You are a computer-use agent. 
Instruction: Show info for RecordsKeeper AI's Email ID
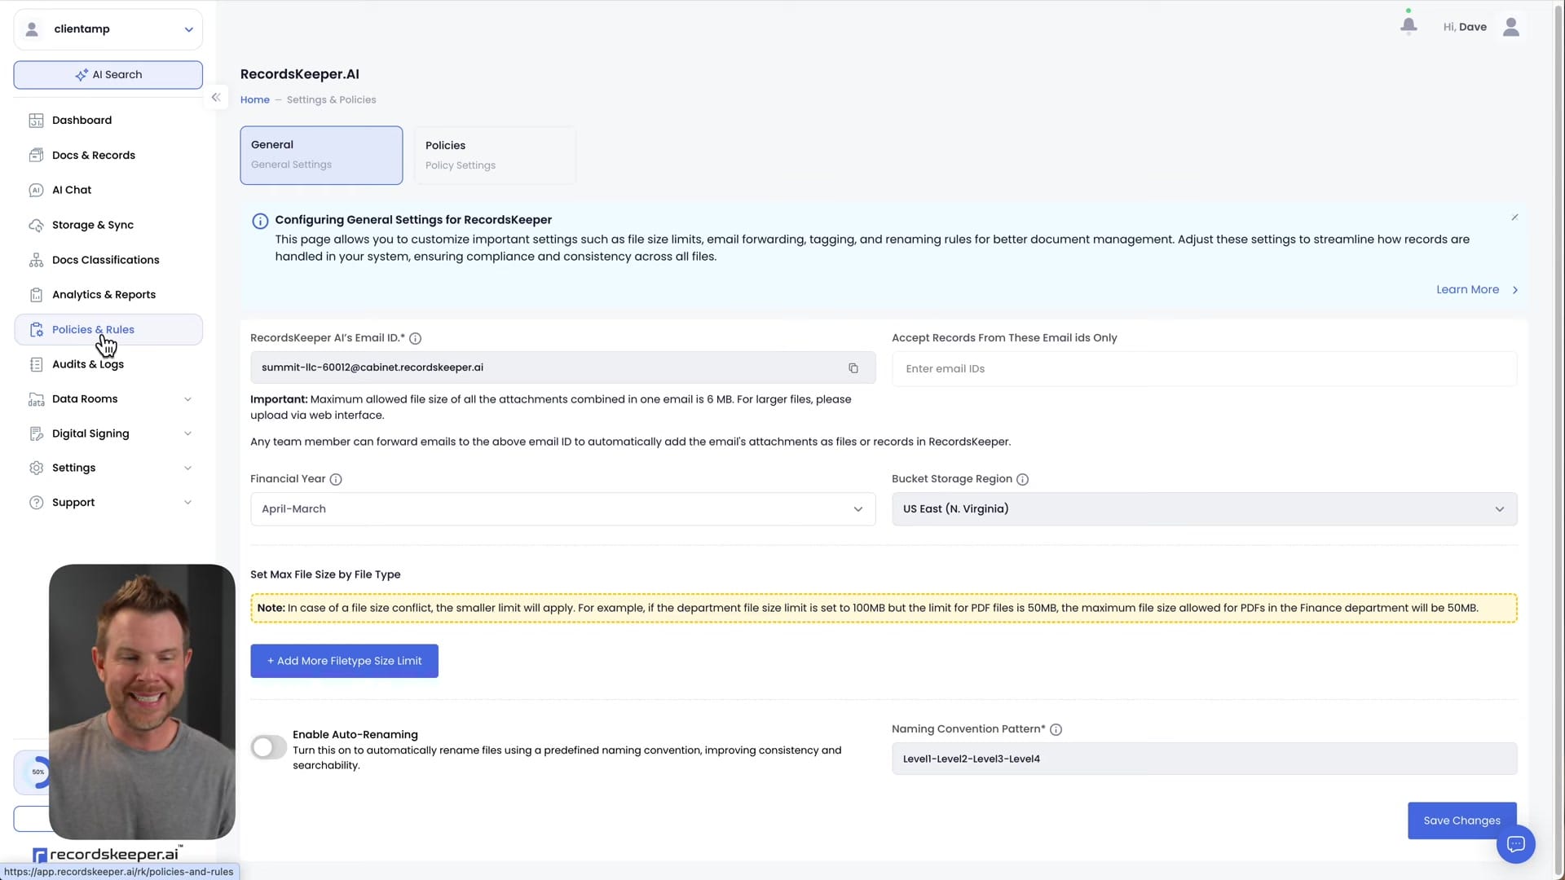click(415, 339)
